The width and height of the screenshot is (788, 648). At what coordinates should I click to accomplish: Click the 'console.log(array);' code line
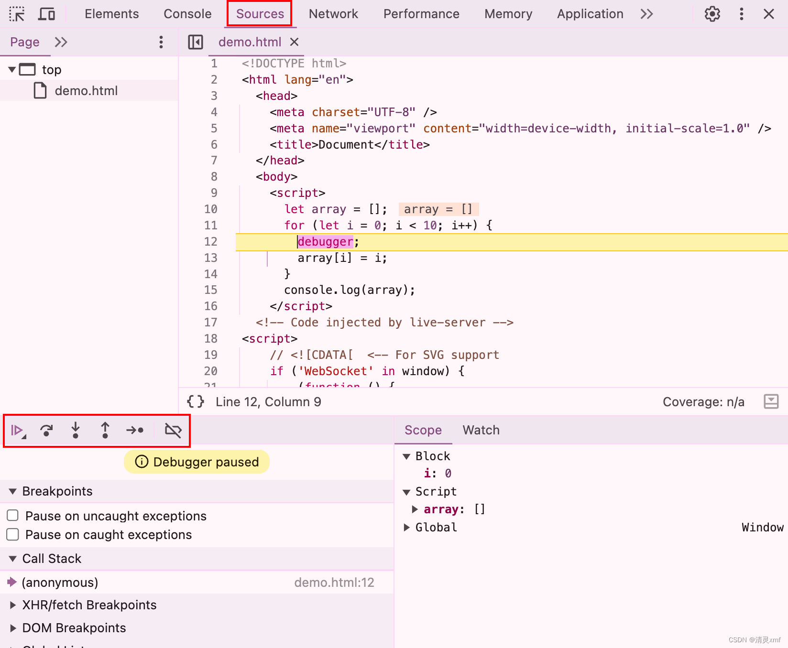pos(350,290)
